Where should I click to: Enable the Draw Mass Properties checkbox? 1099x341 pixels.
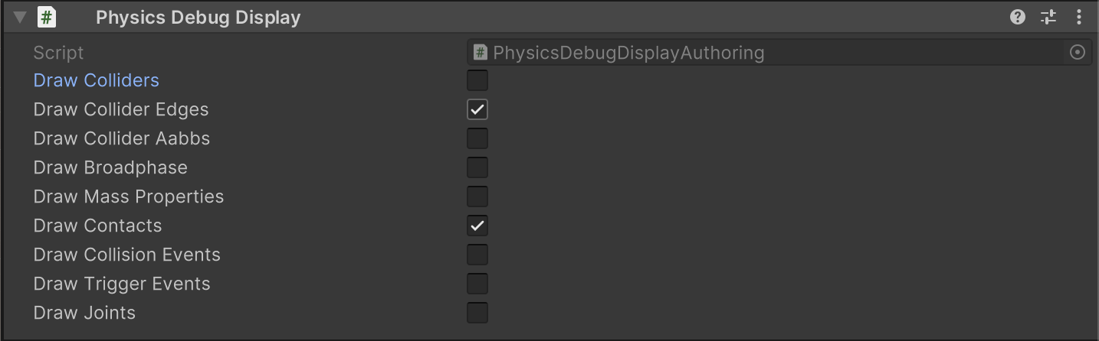[x=477, y=196]
